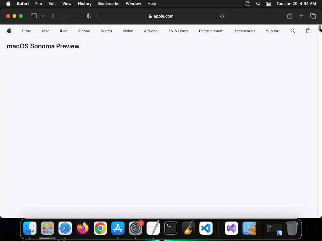Click the Stage Manager icon in the menu bar
Screen dimensions: 322x241
tap(247, 4)
